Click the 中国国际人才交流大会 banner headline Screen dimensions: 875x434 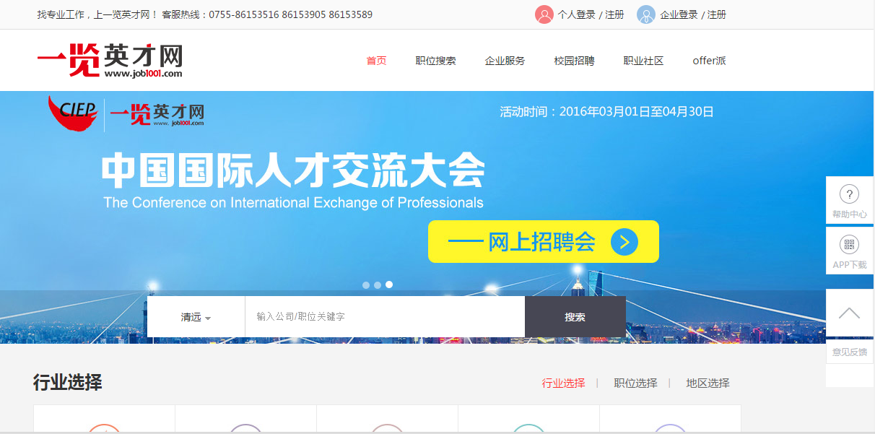[x=292, y=170]
